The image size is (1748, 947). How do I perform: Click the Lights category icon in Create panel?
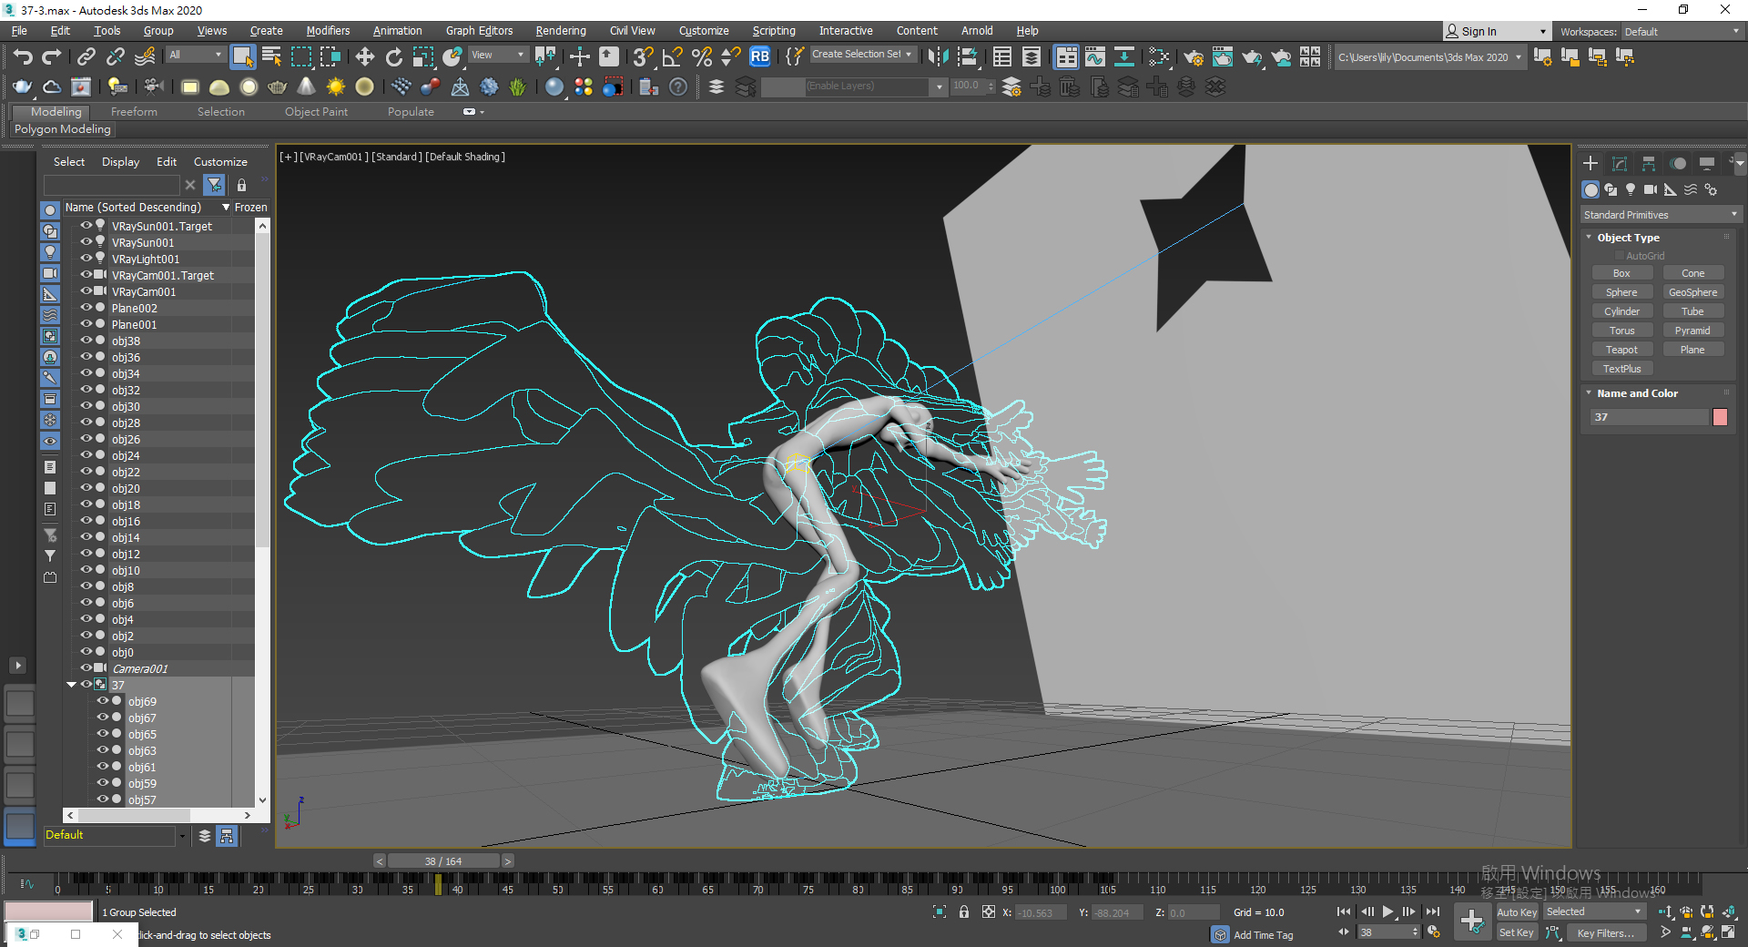click(x=1631, y=189)
